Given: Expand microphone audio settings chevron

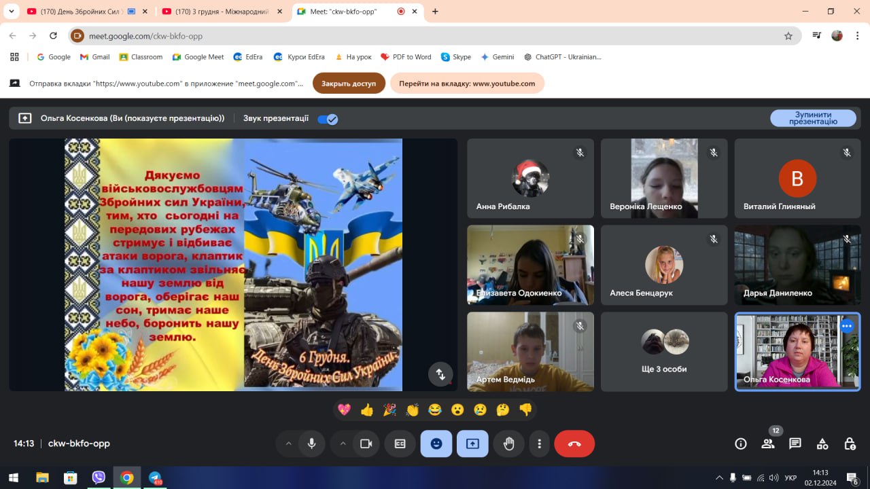Looking at the screenshot, I should (288, 443).
